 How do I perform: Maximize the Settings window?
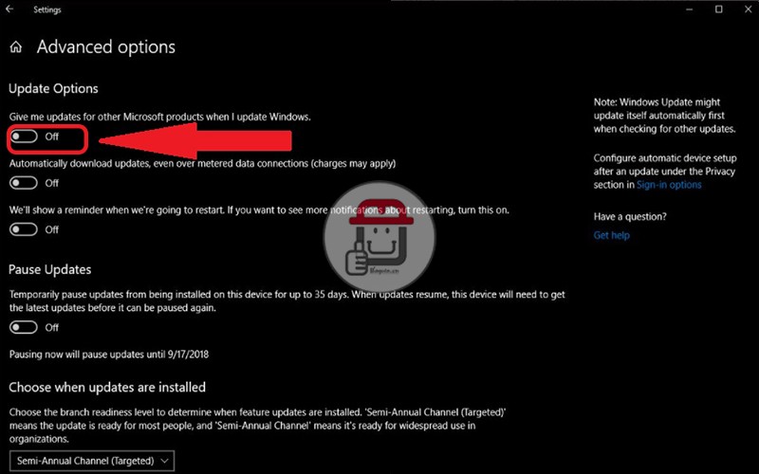[x=719, y=9]
